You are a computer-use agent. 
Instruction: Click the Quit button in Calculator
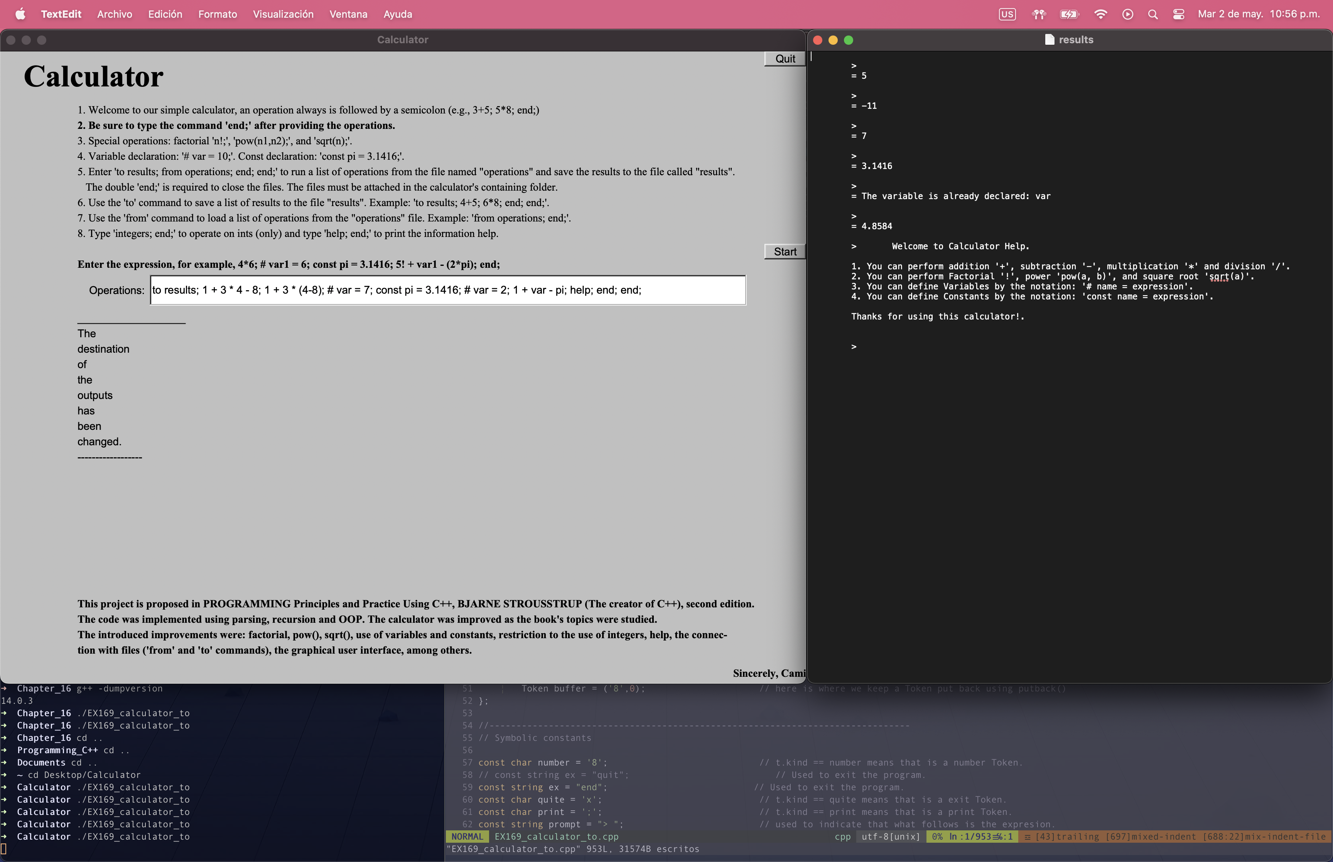pyautogui.click(x=785, y=59)
